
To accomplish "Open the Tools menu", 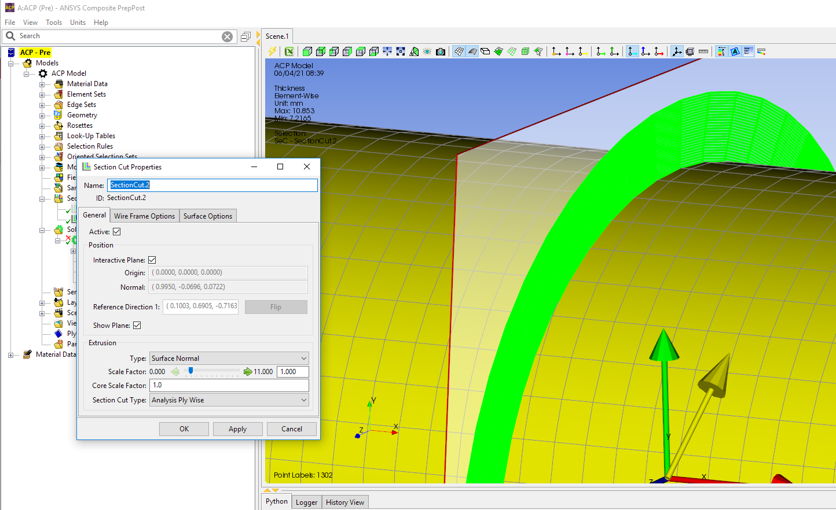I will tap(54, 23).
